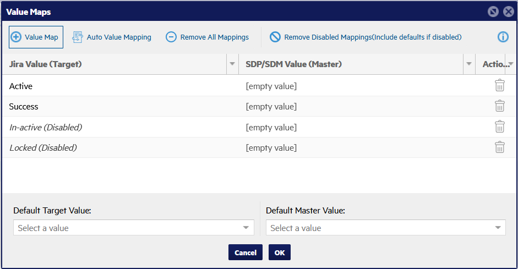Close the Value Maps dialog
Screen dimensions: 518x269
tap(509, 12)
